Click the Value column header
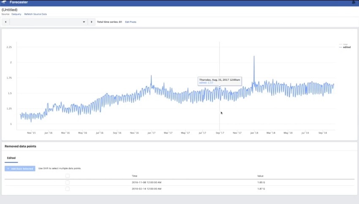This screenshot has width=359, height=204. (x=260, y=176)
